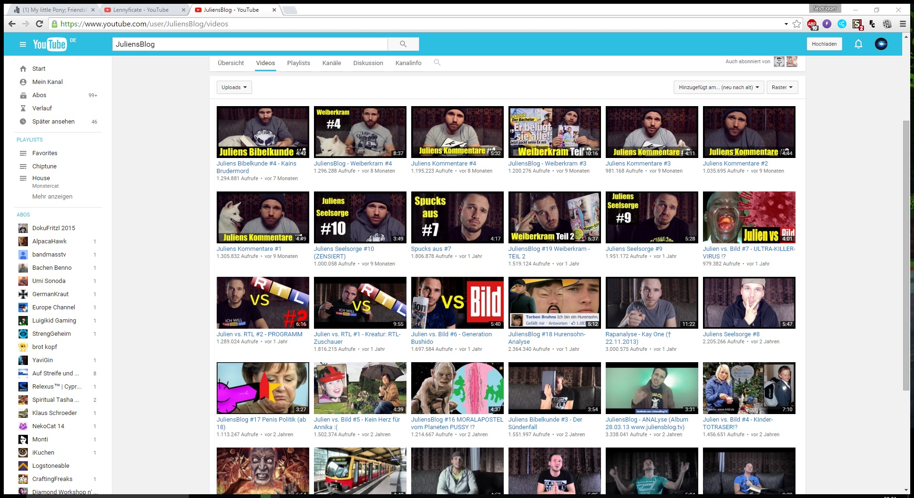The width and height of the screenshot is (914, 498).
Task: Open Juliens Seelsorge #10 thumbnail
Action: point(360,217)
